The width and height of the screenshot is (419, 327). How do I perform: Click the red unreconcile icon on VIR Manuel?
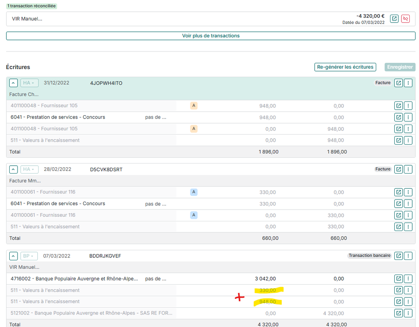pos(405,19)
